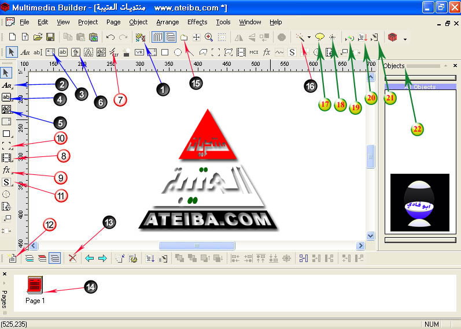Toggle the dotted grid display icon

[x=222, y=37]
